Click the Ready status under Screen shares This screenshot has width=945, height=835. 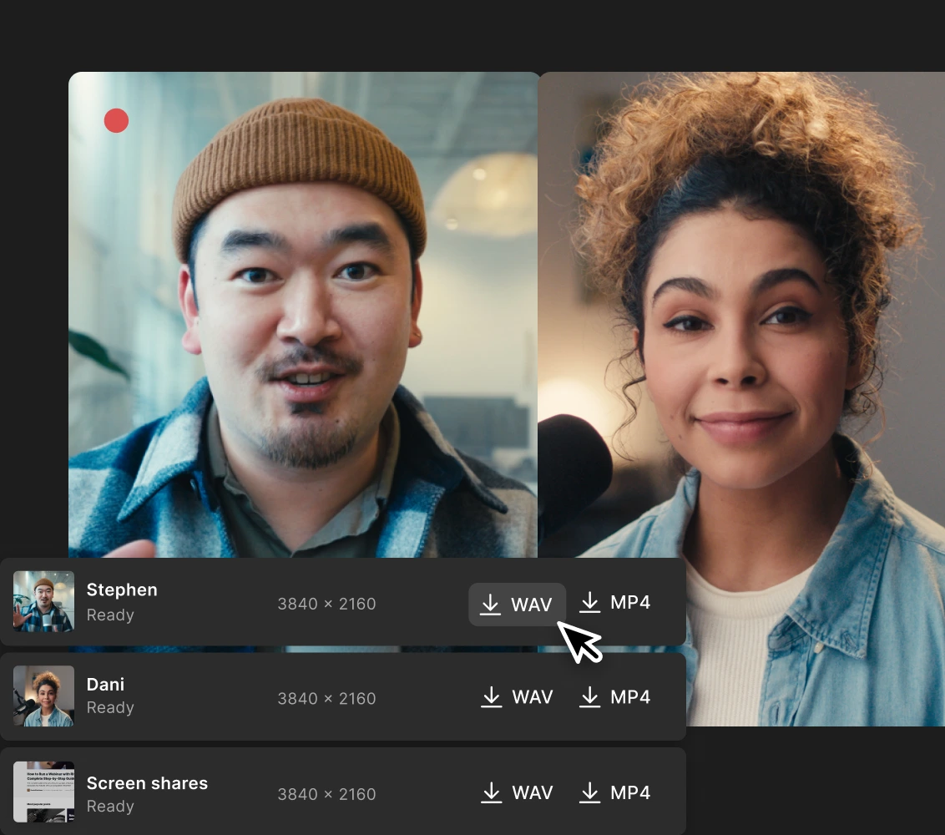(110, 806)
